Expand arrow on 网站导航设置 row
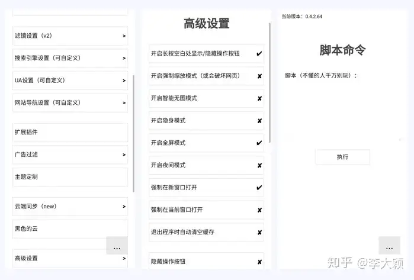The height and width of the screenshot is (280, 414). [124, 103]
